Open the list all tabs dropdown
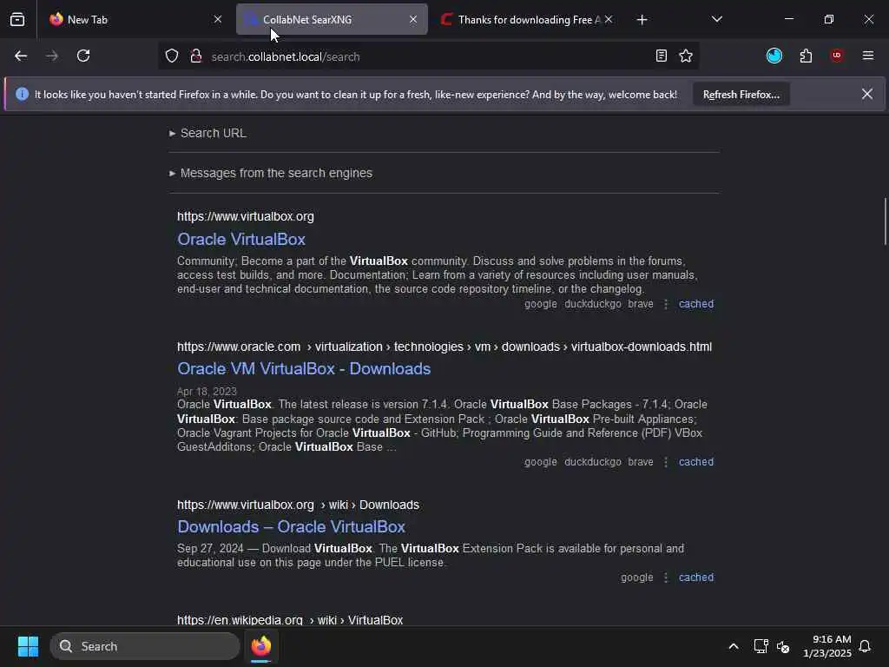 716,19
